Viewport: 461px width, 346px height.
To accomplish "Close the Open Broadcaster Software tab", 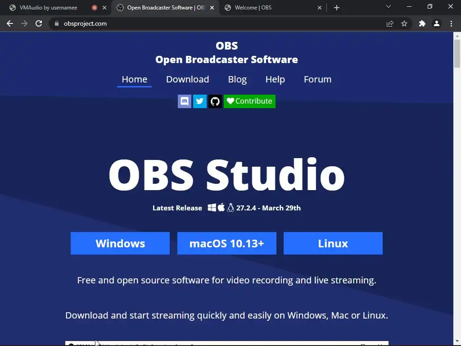I will [212, 8].
